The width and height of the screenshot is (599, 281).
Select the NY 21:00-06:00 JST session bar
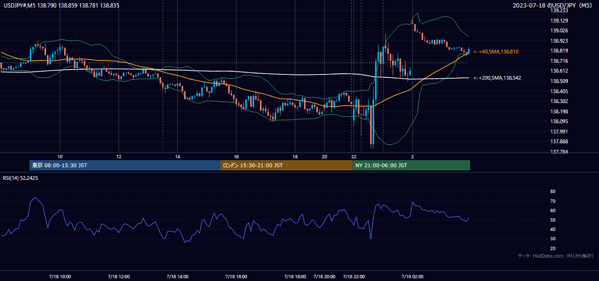(411, 165)
